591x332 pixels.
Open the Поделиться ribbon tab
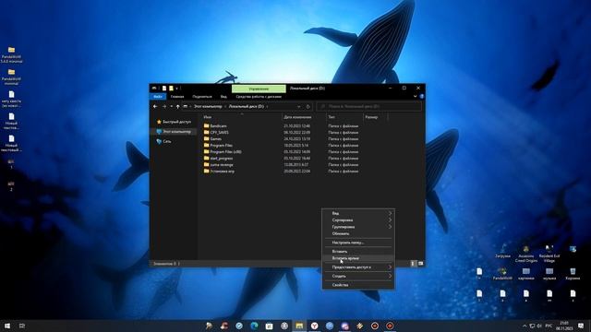[x=202, y=96]
